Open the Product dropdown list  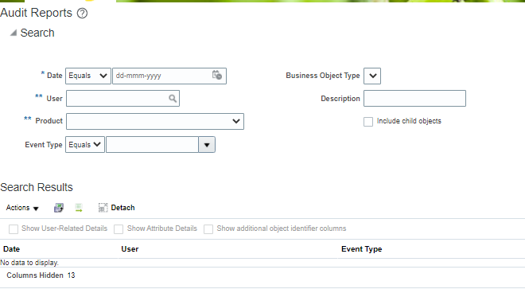click(x=155, y=121)
